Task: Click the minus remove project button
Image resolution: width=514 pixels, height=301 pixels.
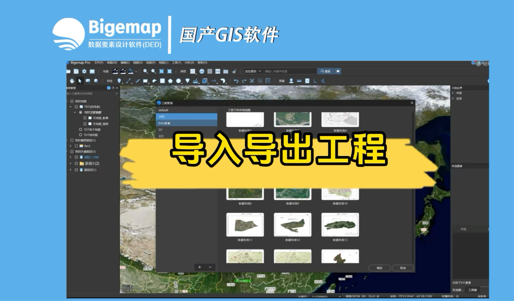Action: click(x=210, y=267)
